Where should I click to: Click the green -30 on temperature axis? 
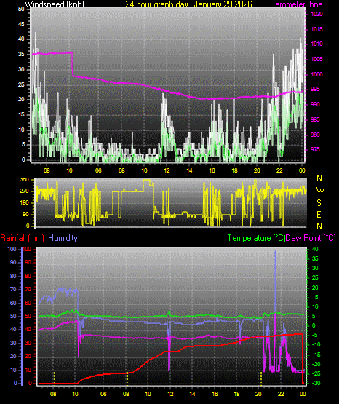(x=316, y=384)
